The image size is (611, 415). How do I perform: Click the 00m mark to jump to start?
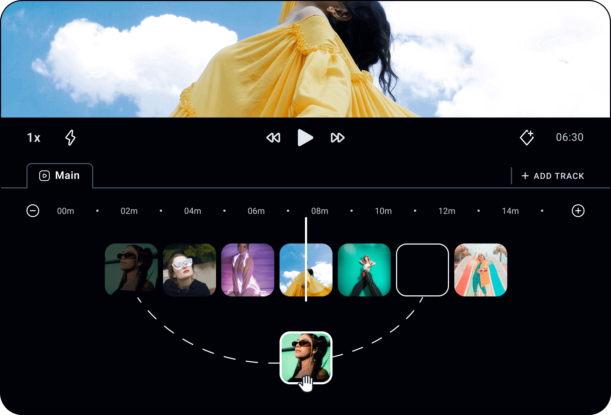pos(66,211)
